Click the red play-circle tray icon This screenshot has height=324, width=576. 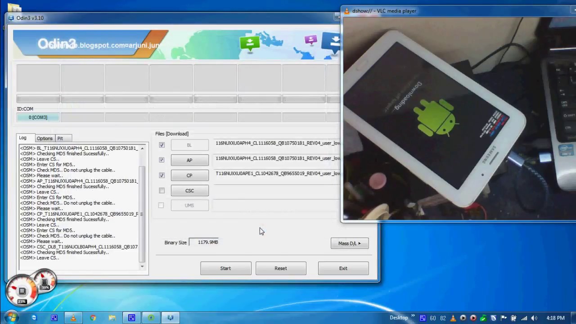(473, 318)
